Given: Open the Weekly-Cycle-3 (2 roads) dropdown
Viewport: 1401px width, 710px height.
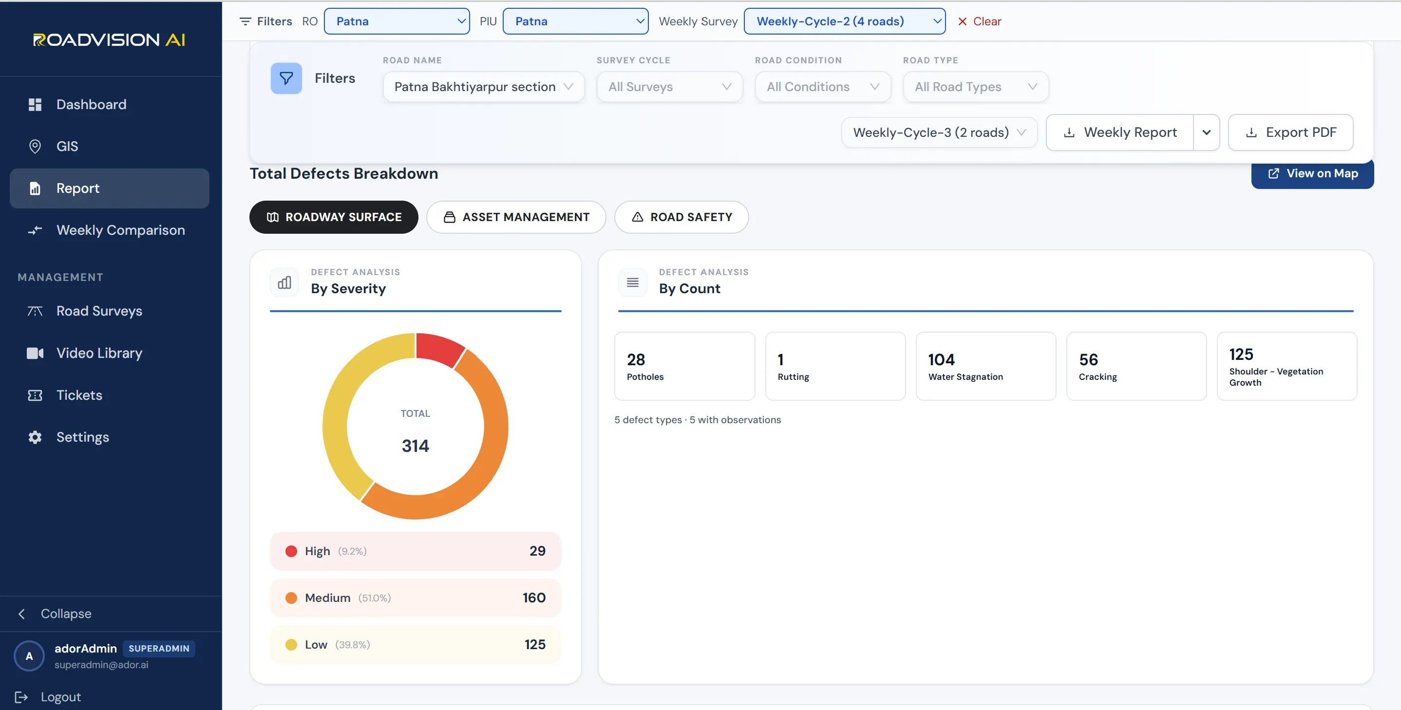Looking at the screenshot, I should [939, 132].
